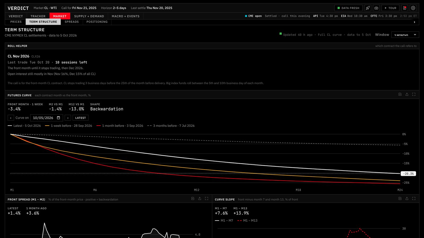Add the Curve Slope panel via plus-page icon
Viewport: 424px width, 238px height.
(400, 199)
